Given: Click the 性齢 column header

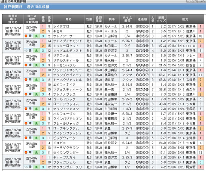Looking at the screenshot, I should coord(89,19).
